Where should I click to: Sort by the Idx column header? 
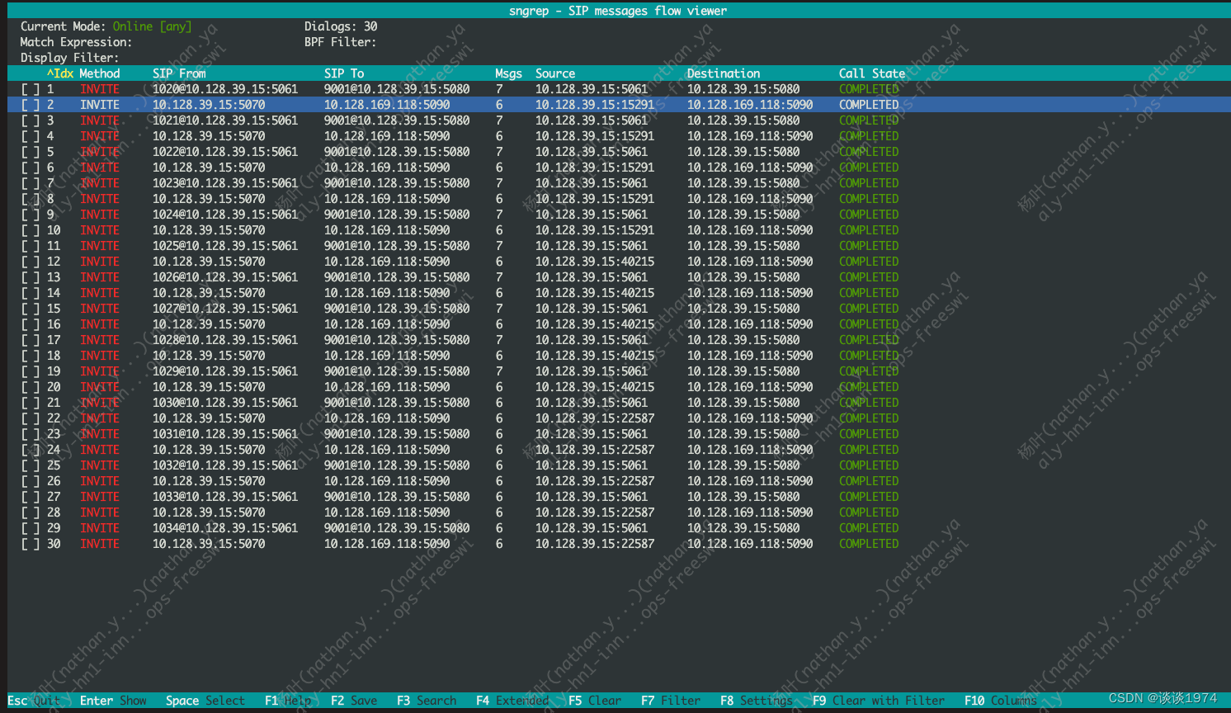click(61, 73)
